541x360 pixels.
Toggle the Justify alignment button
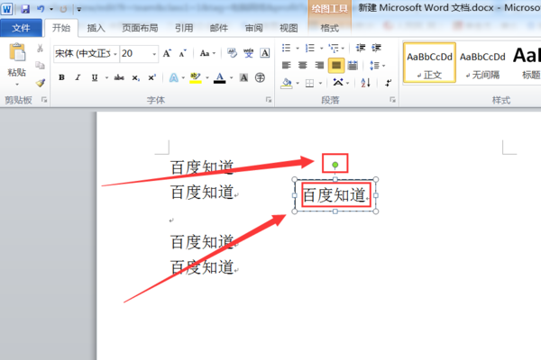point(336,66)
